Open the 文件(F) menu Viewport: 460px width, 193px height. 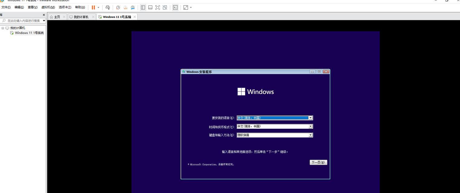[6, 7]
